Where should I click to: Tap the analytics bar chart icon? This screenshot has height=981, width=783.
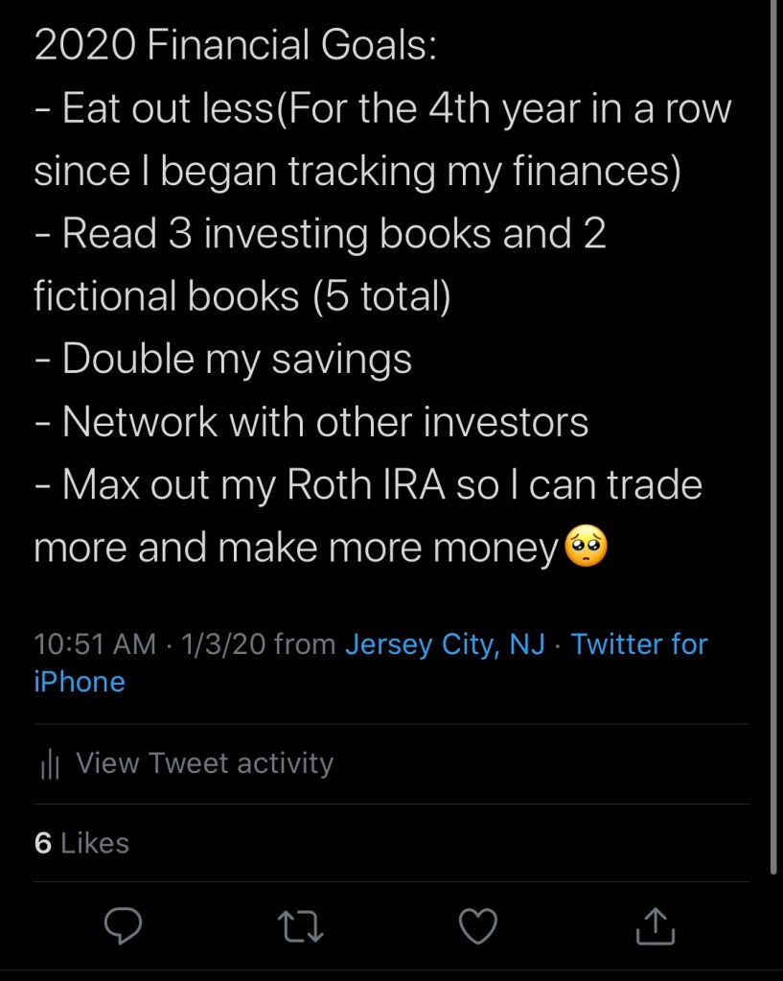(x=51, y=764)
